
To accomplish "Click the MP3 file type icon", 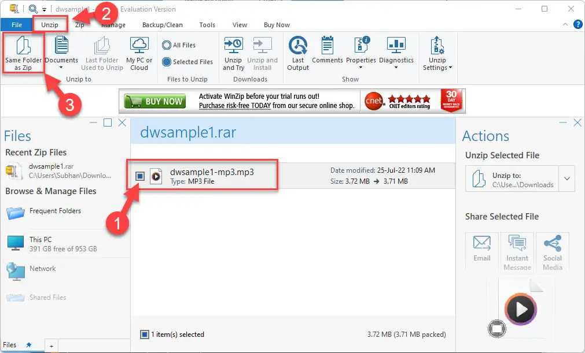I will (x=156, y=176).
